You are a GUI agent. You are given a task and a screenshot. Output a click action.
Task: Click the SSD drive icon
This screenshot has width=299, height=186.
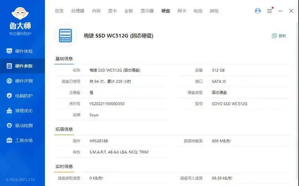point(65,36)
